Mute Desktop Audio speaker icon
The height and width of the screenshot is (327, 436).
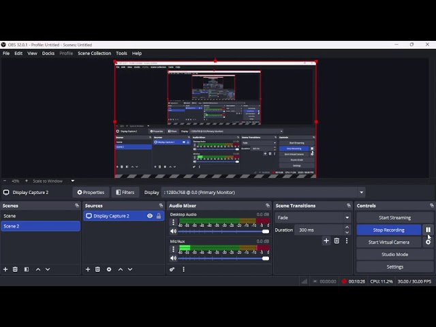(x=173, y=231)
